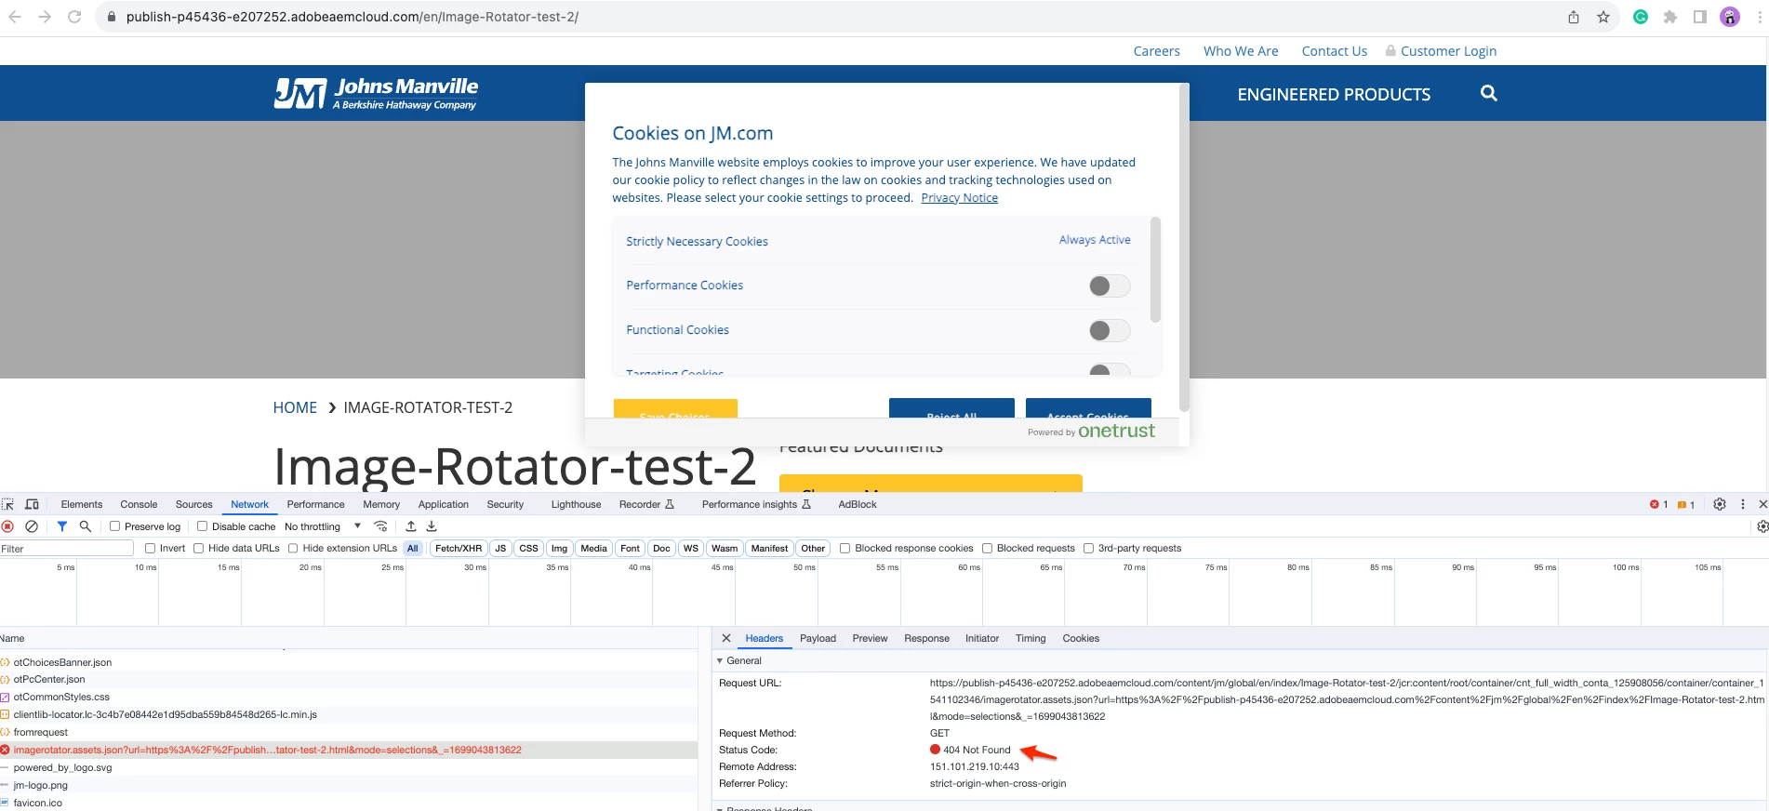The width and height of the screenshot is (1769, 811).
Task: Open the Grammarly extension icon
Action: coord(1641,17)
